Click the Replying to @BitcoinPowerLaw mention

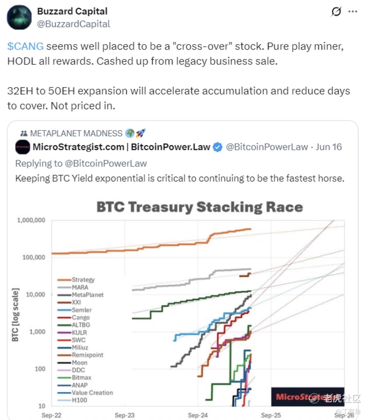[106, 163]
